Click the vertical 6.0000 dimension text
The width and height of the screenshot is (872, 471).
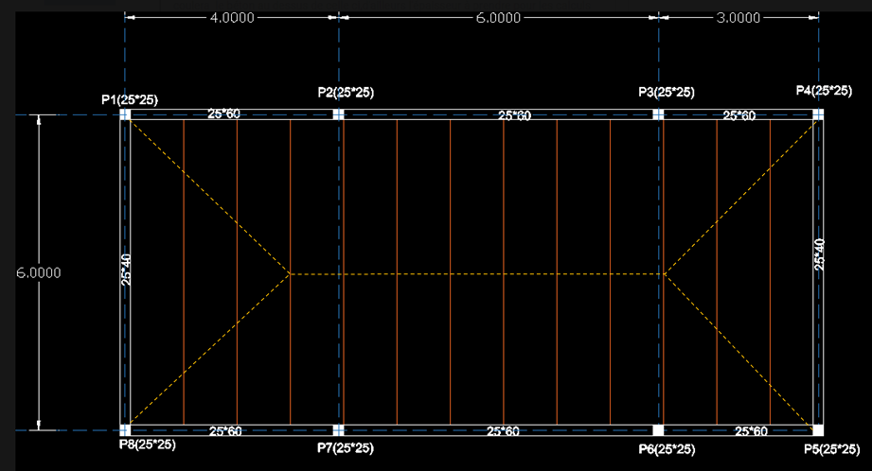pyautogui.click(x=39, y=272)
